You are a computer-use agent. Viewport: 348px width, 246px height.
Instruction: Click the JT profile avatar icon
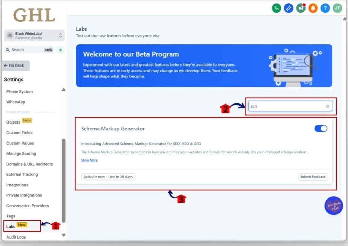(337, 8)
